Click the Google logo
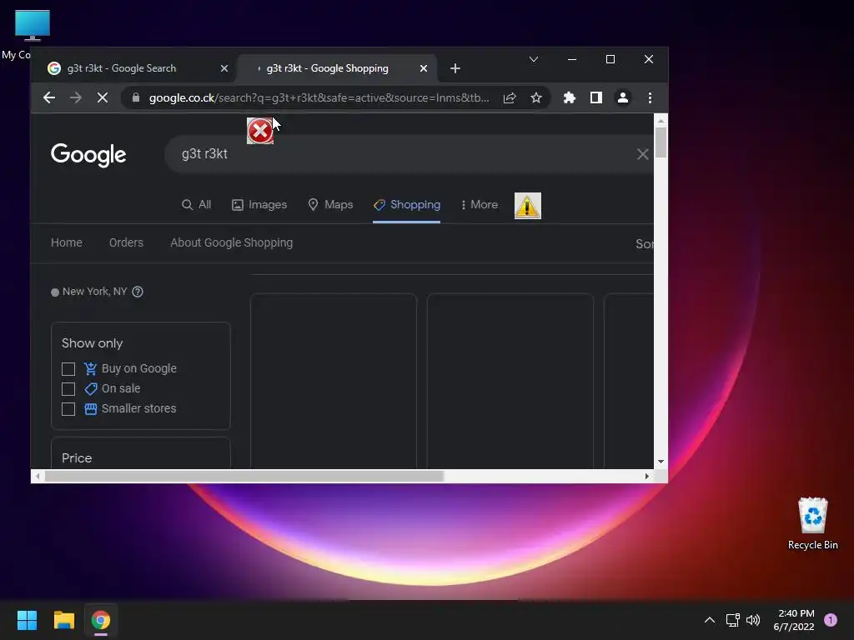Viewport: 854px width, 640px height. click(x=88, y=155)
